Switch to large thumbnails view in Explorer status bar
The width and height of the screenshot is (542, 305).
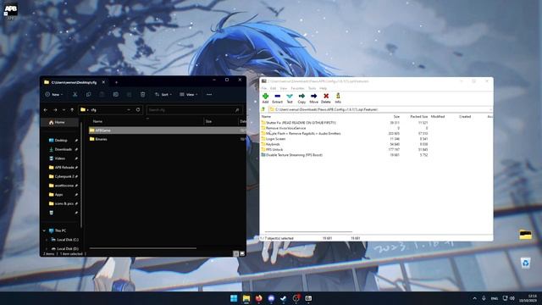coord(242,253)
